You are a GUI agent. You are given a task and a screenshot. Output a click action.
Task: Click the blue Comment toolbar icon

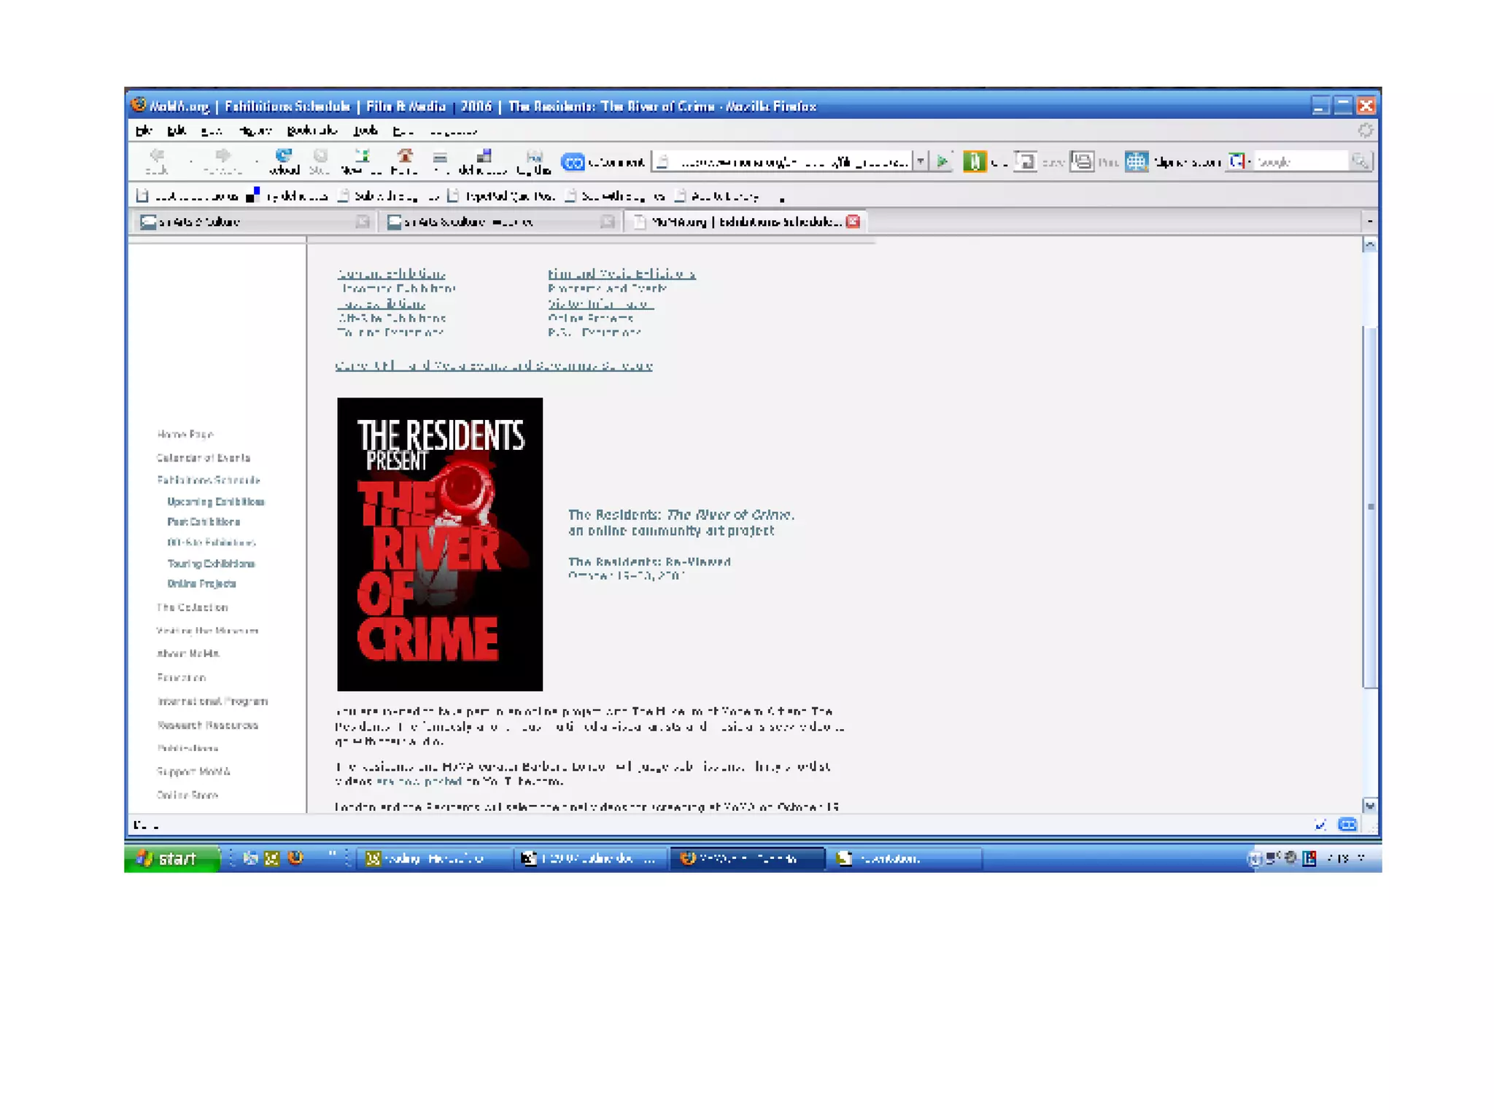[573, 162]
